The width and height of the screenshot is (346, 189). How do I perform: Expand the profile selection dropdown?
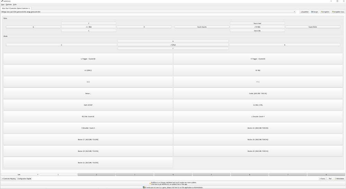tap(294, 12)
